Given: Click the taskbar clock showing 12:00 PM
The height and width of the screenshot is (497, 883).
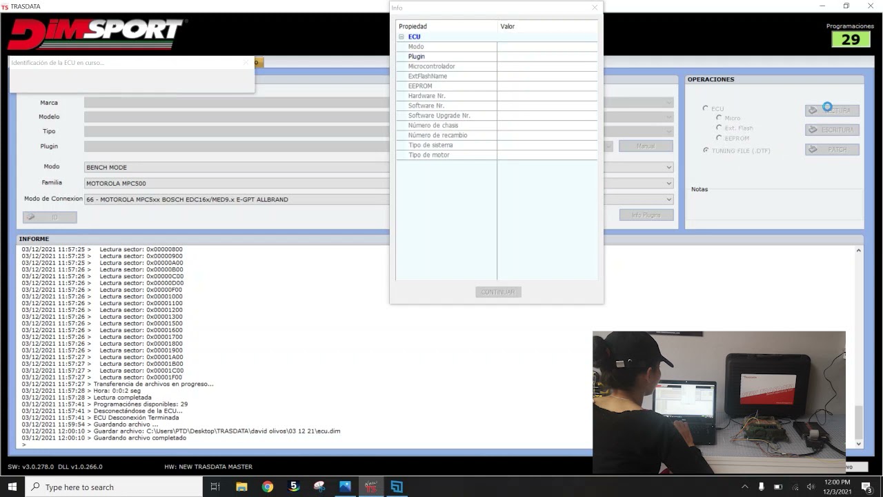Looking at the screenshot, I should coord(837,487).
